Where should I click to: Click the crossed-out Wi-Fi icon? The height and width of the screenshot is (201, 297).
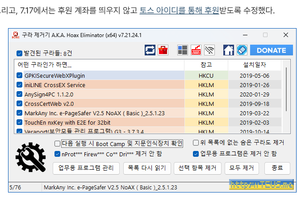pyautogui.click(x=209, y=50)
